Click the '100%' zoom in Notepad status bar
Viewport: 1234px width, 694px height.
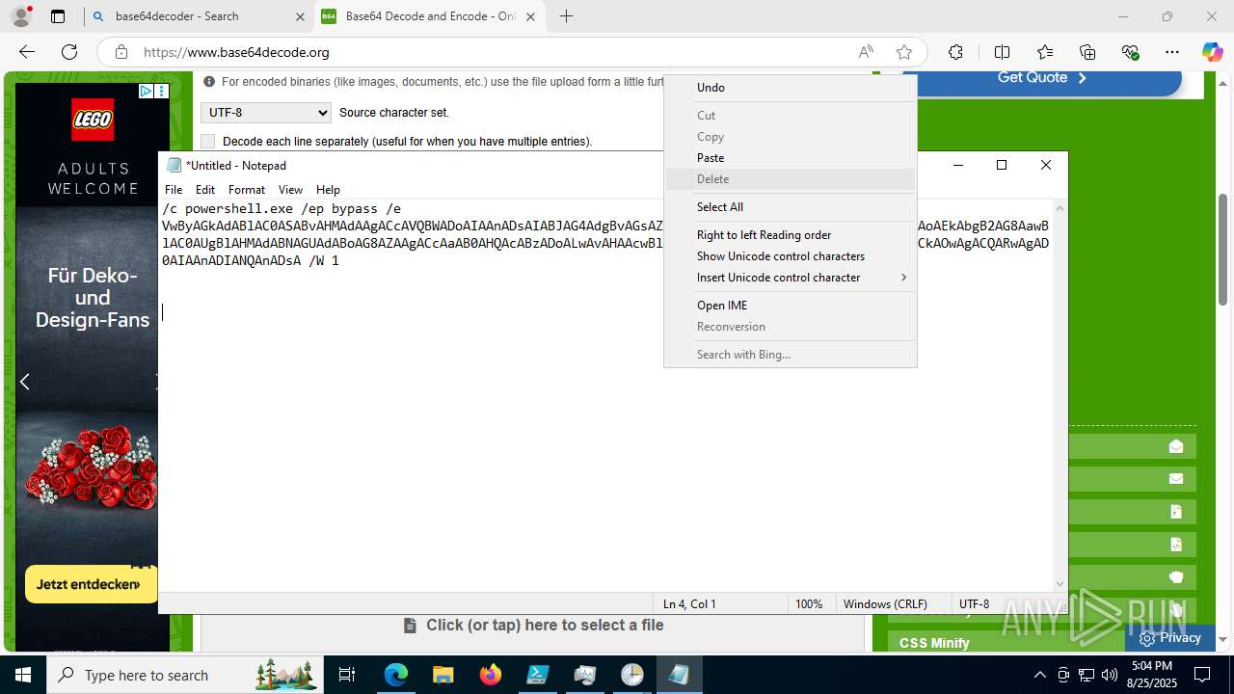point(809,604)
